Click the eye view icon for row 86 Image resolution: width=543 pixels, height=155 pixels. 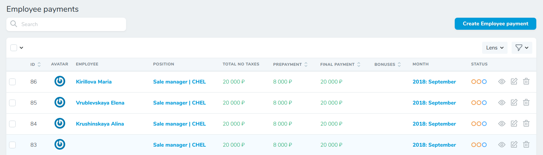[502, 82]
